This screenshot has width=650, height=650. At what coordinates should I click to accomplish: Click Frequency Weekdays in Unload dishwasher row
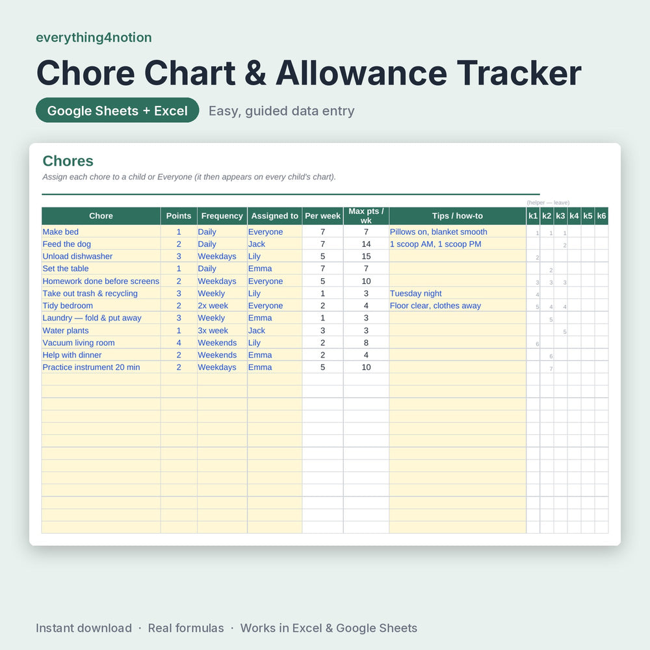point(222,256)
